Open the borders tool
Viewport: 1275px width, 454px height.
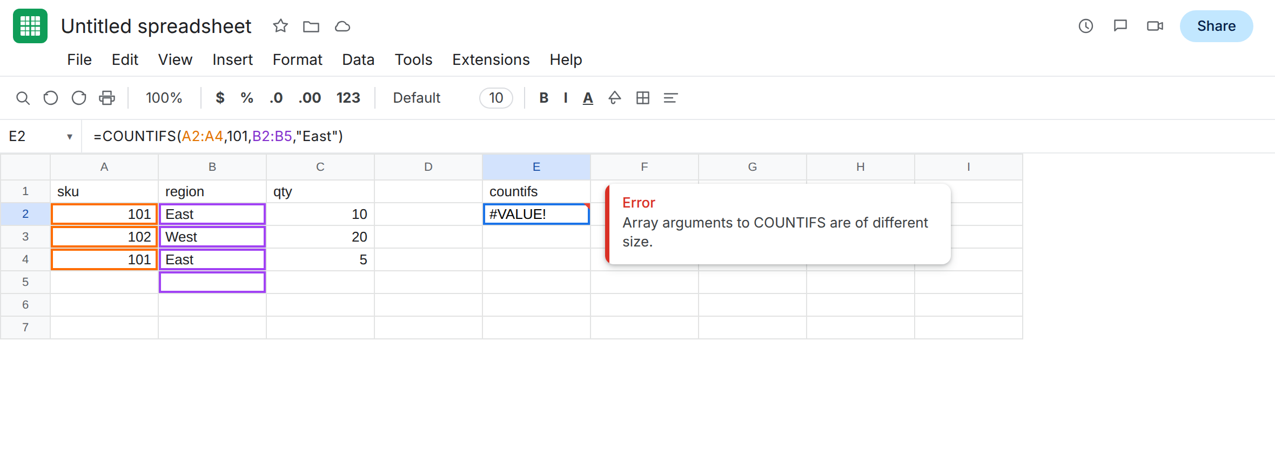click(643, 98)
